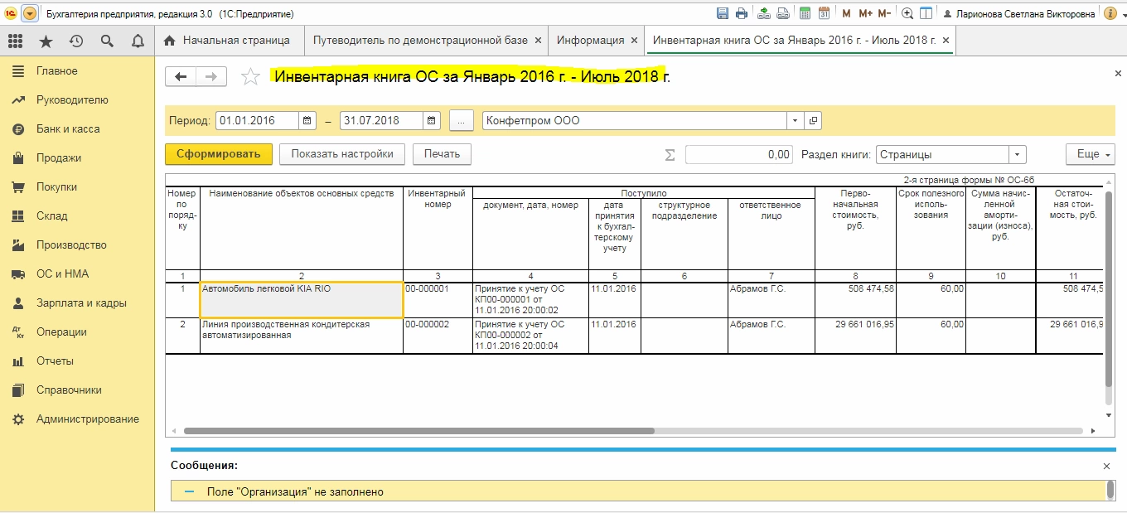Open the sections grid menu icon
Viewport: 1127px width, 513px height.
pyautogui.click(x=15, y=41)
